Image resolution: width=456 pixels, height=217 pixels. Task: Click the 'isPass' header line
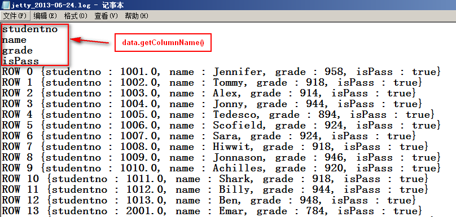[x=20, y=61]
